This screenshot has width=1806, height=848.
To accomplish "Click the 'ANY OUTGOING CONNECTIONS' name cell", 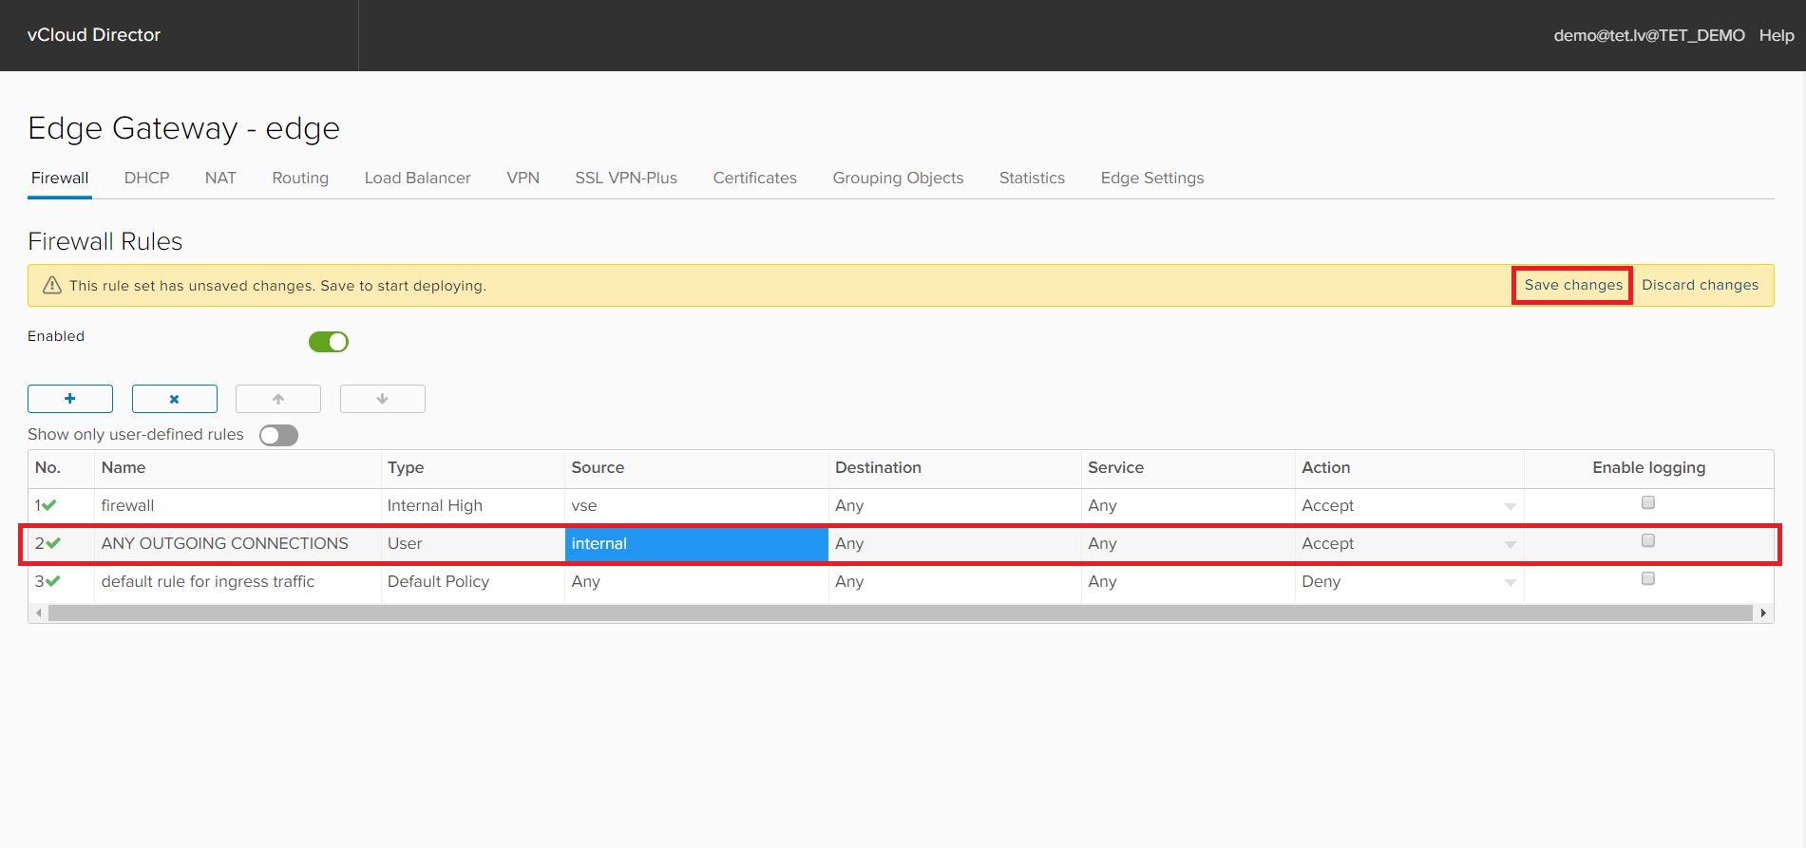I will [238, 543].
